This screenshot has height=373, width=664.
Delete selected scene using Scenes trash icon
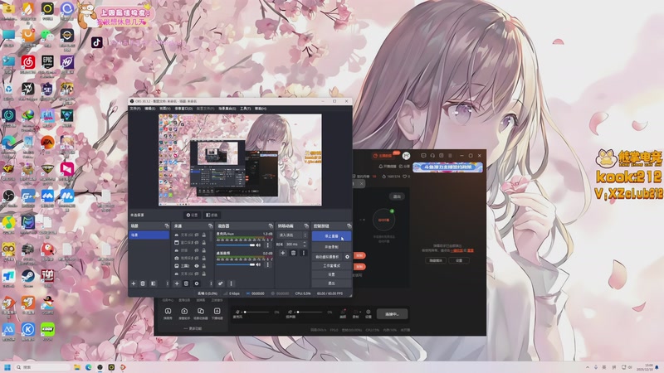pos(143,283)
